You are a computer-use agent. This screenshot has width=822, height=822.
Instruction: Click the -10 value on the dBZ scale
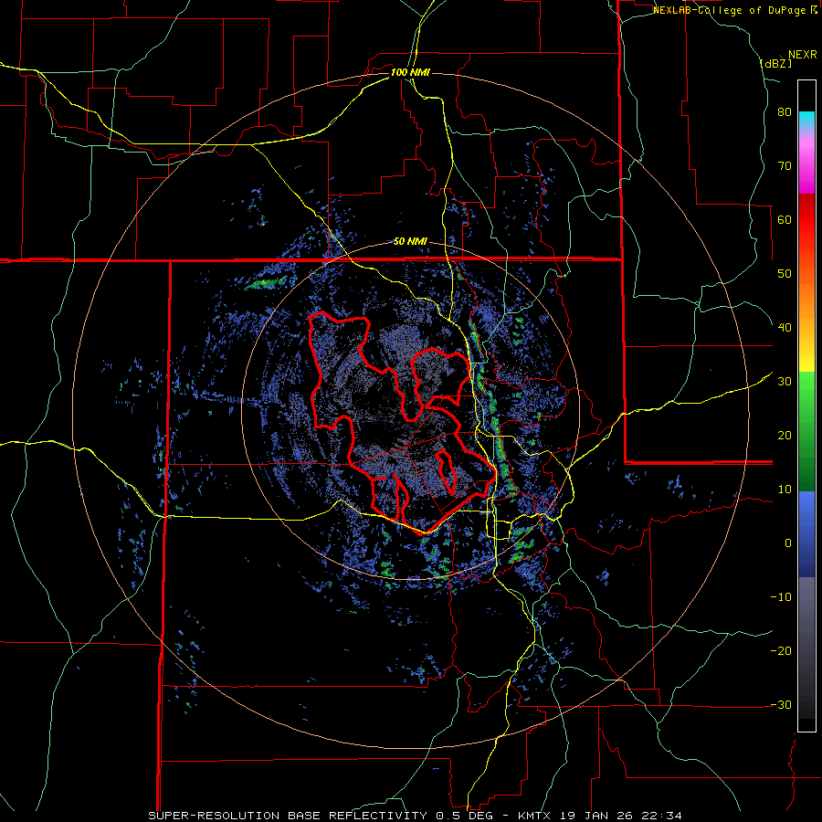click(x=781, y=597)
